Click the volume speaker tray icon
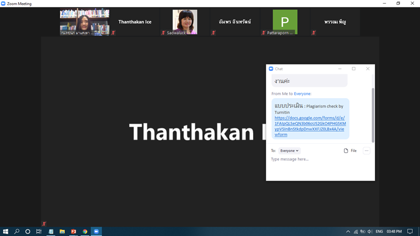 (x=370, y=231)
